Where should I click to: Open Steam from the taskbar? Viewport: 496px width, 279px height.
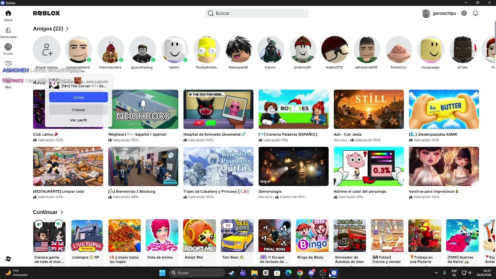click(x=231, y=273)
